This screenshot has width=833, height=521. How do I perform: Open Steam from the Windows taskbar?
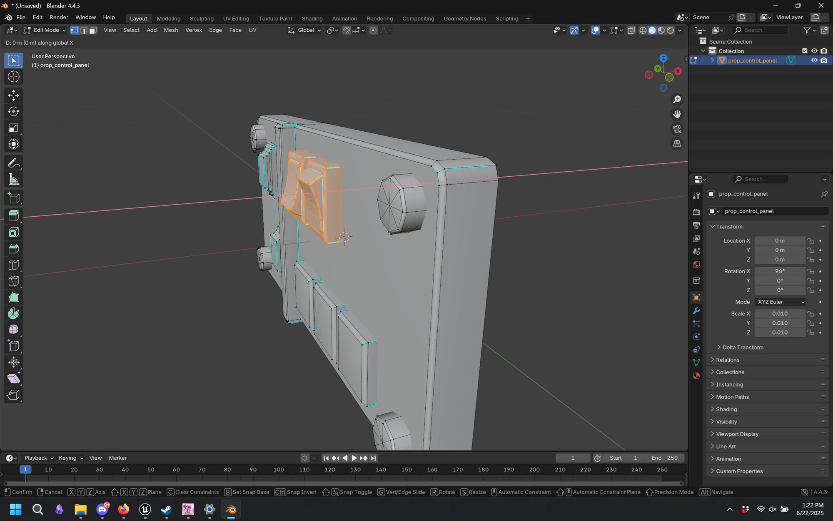coord(166,509)
